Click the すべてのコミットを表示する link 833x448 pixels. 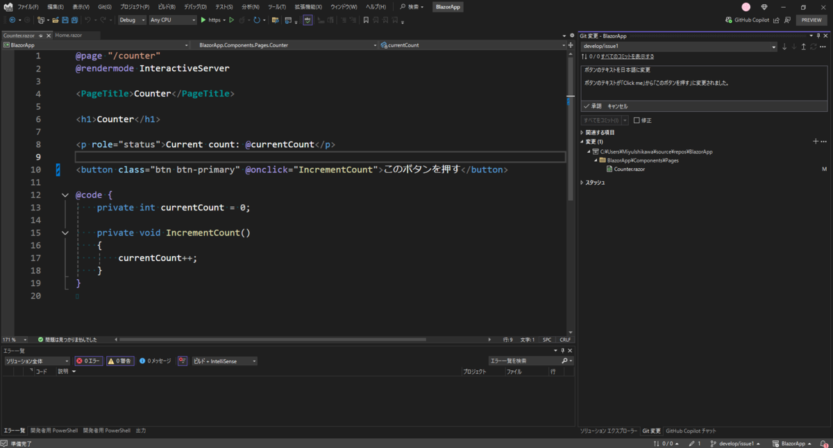(628, 56)
